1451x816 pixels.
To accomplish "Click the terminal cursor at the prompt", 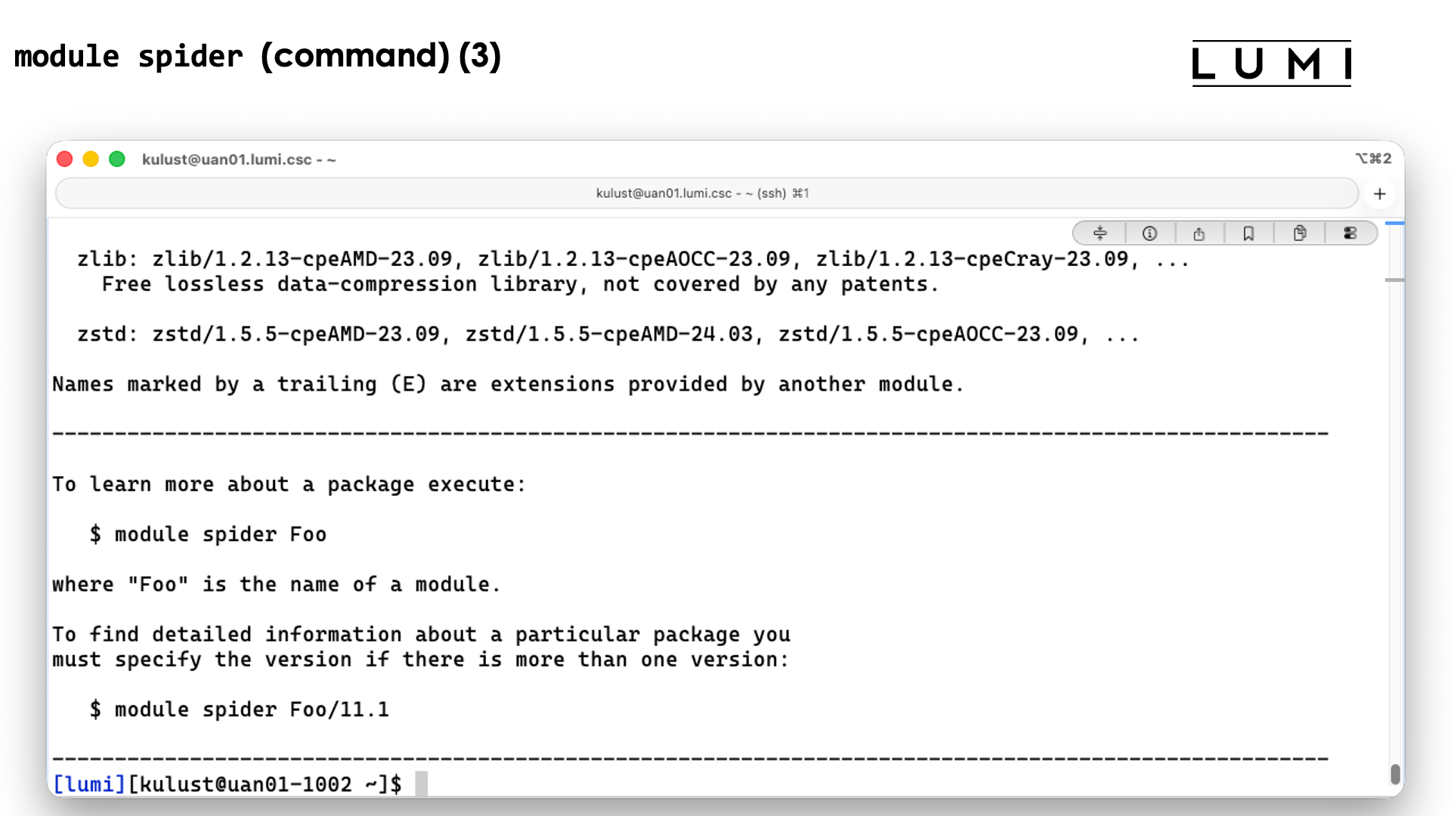I will click(x=421, y=784).
